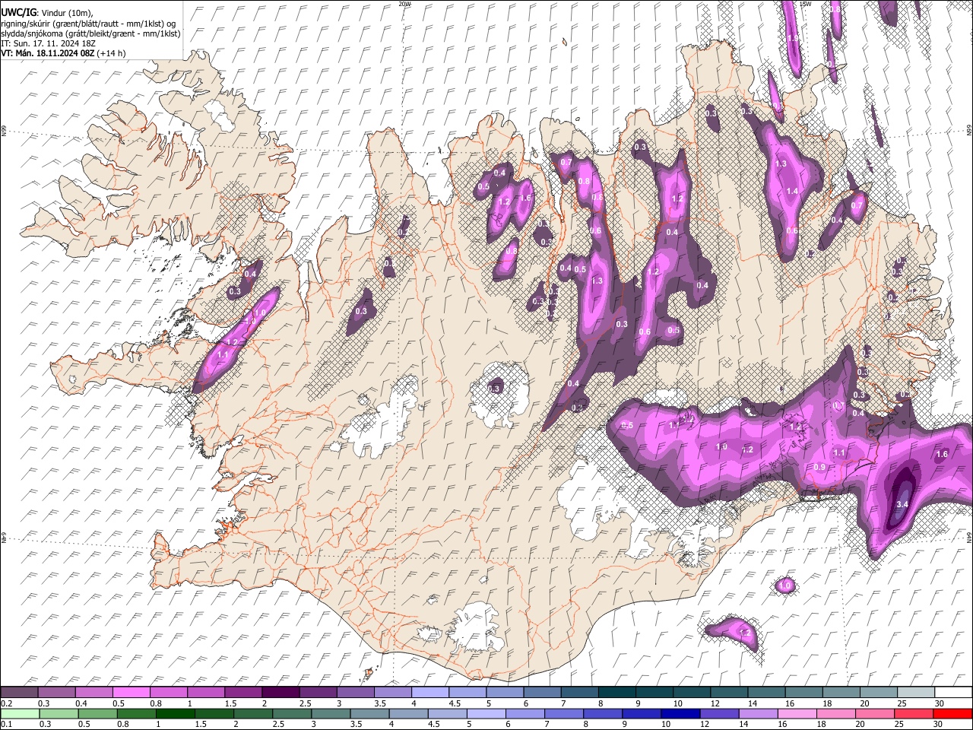Screen dimensions: 973x730
Task: Pick the deep blue 10–12 lower swatch
Action: pos(681,713)
